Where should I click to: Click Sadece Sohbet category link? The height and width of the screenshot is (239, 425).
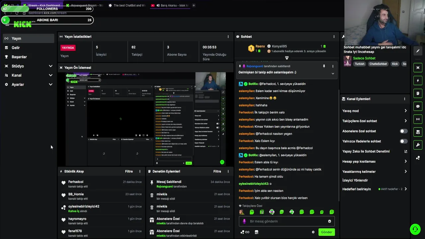point(364,58)
